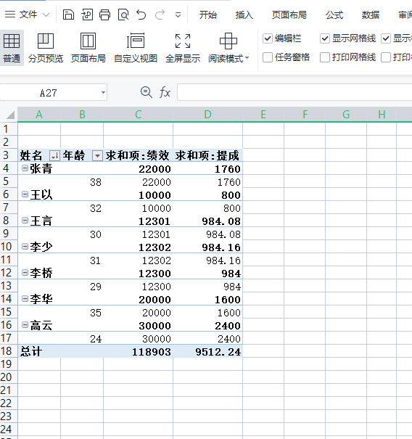
Task: Open the 开始 ribbon tab
Action: tap(208, 15)
